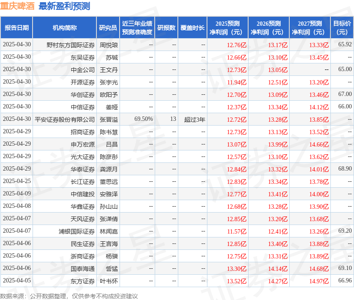Select the 报告日期 column header
Image resolution: width=354 pixels, height=300 pixels.
point(17,27)
